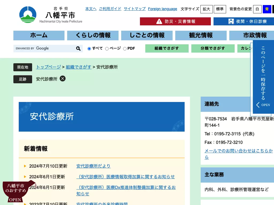Click the 安代診療所 page title banner
The image size is (274, 205).
[102, 117]
